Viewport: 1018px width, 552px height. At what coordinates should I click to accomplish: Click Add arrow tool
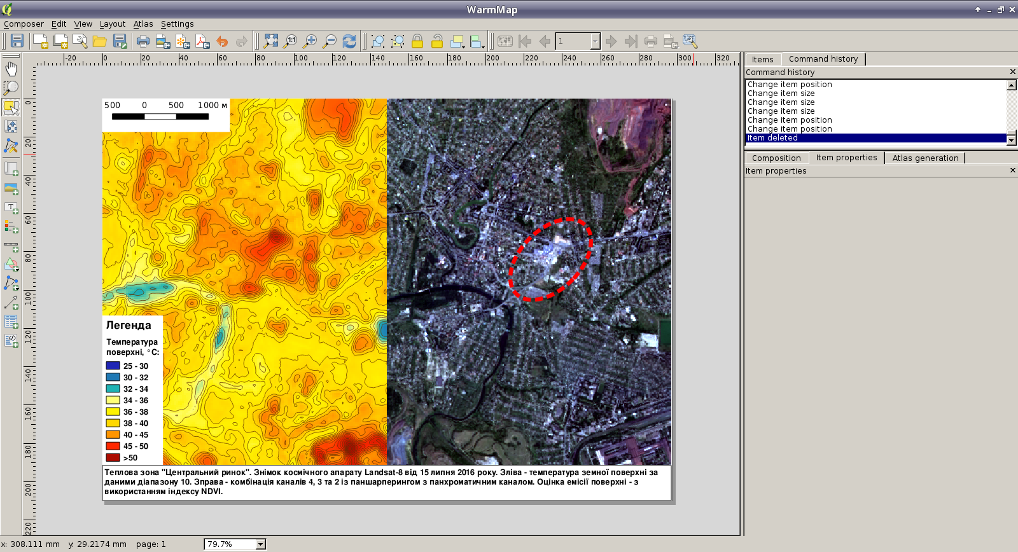point(11,303)
